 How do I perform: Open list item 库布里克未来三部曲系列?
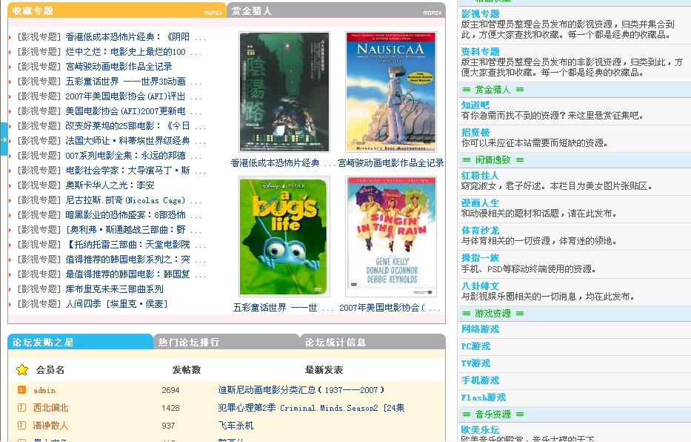click(x=115, y=289)
